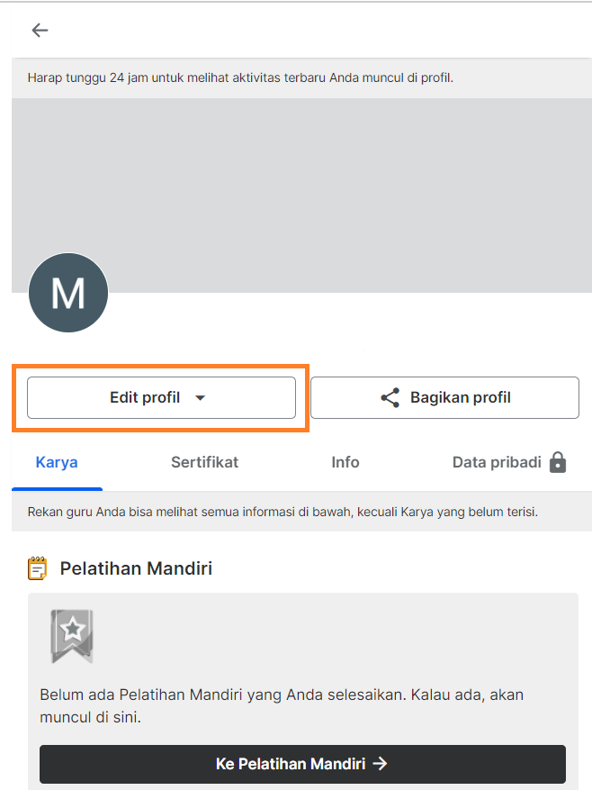Click the back arrow icon
The height and width of the screenshot is (790, 592).
[x=40, y=31]
